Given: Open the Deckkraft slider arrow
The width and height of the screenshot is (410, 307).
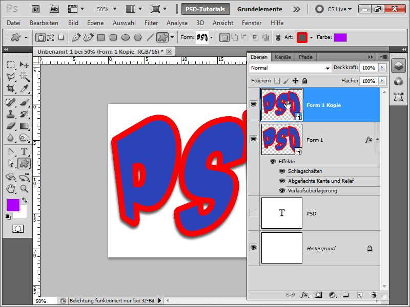Looking at the screenshot, I should [382, 68].
